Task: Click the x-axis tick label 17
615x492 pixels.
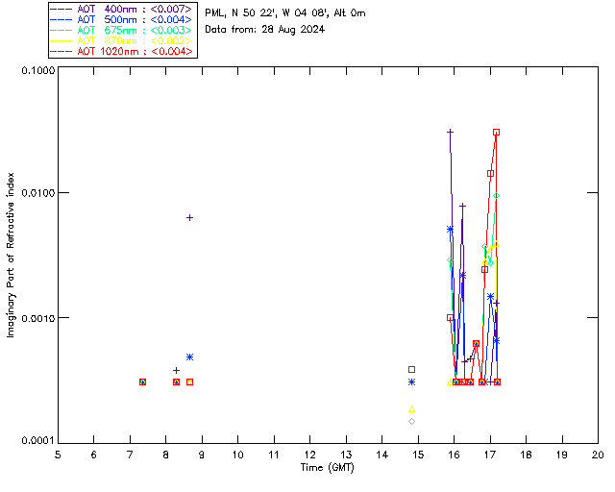Action: (x=490, y=455)
